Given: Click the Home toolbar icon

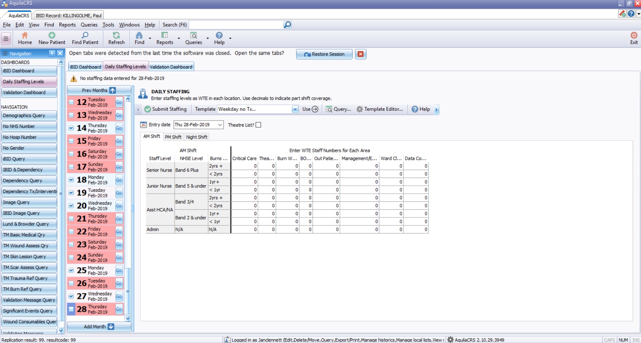Looking at the screenshot, I should (25, 35).
